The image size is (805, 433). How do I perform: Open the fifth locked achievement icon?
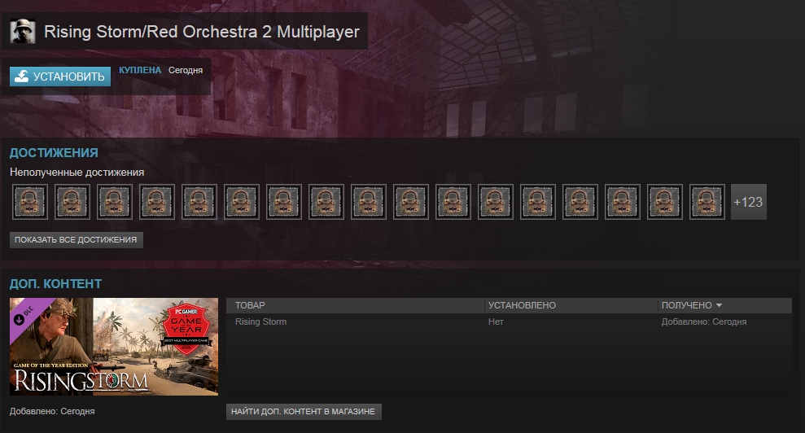pyautogui.click(x=199, y=202)
